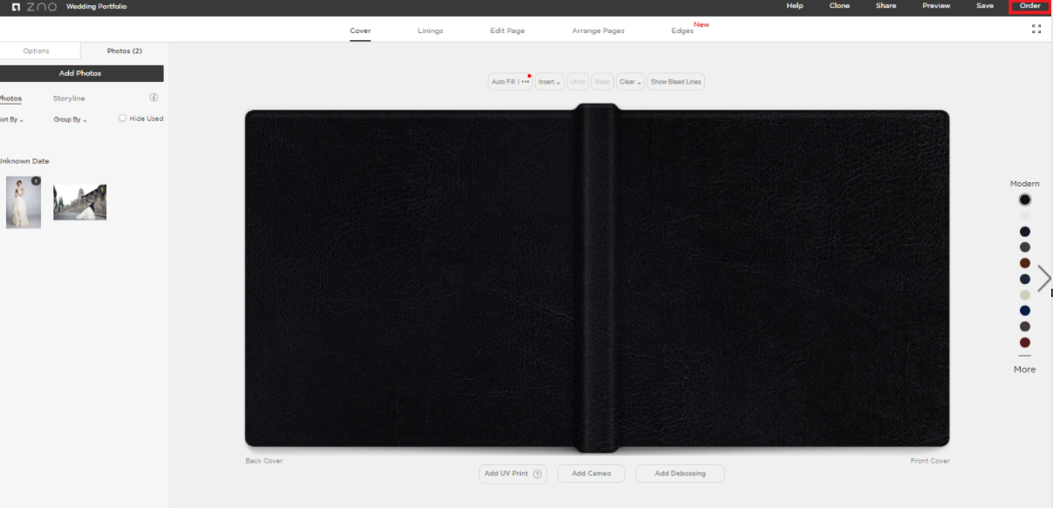Click the Wedding Portfolio project title
This screenshot has height=508, width=1053.
(97, 6)
